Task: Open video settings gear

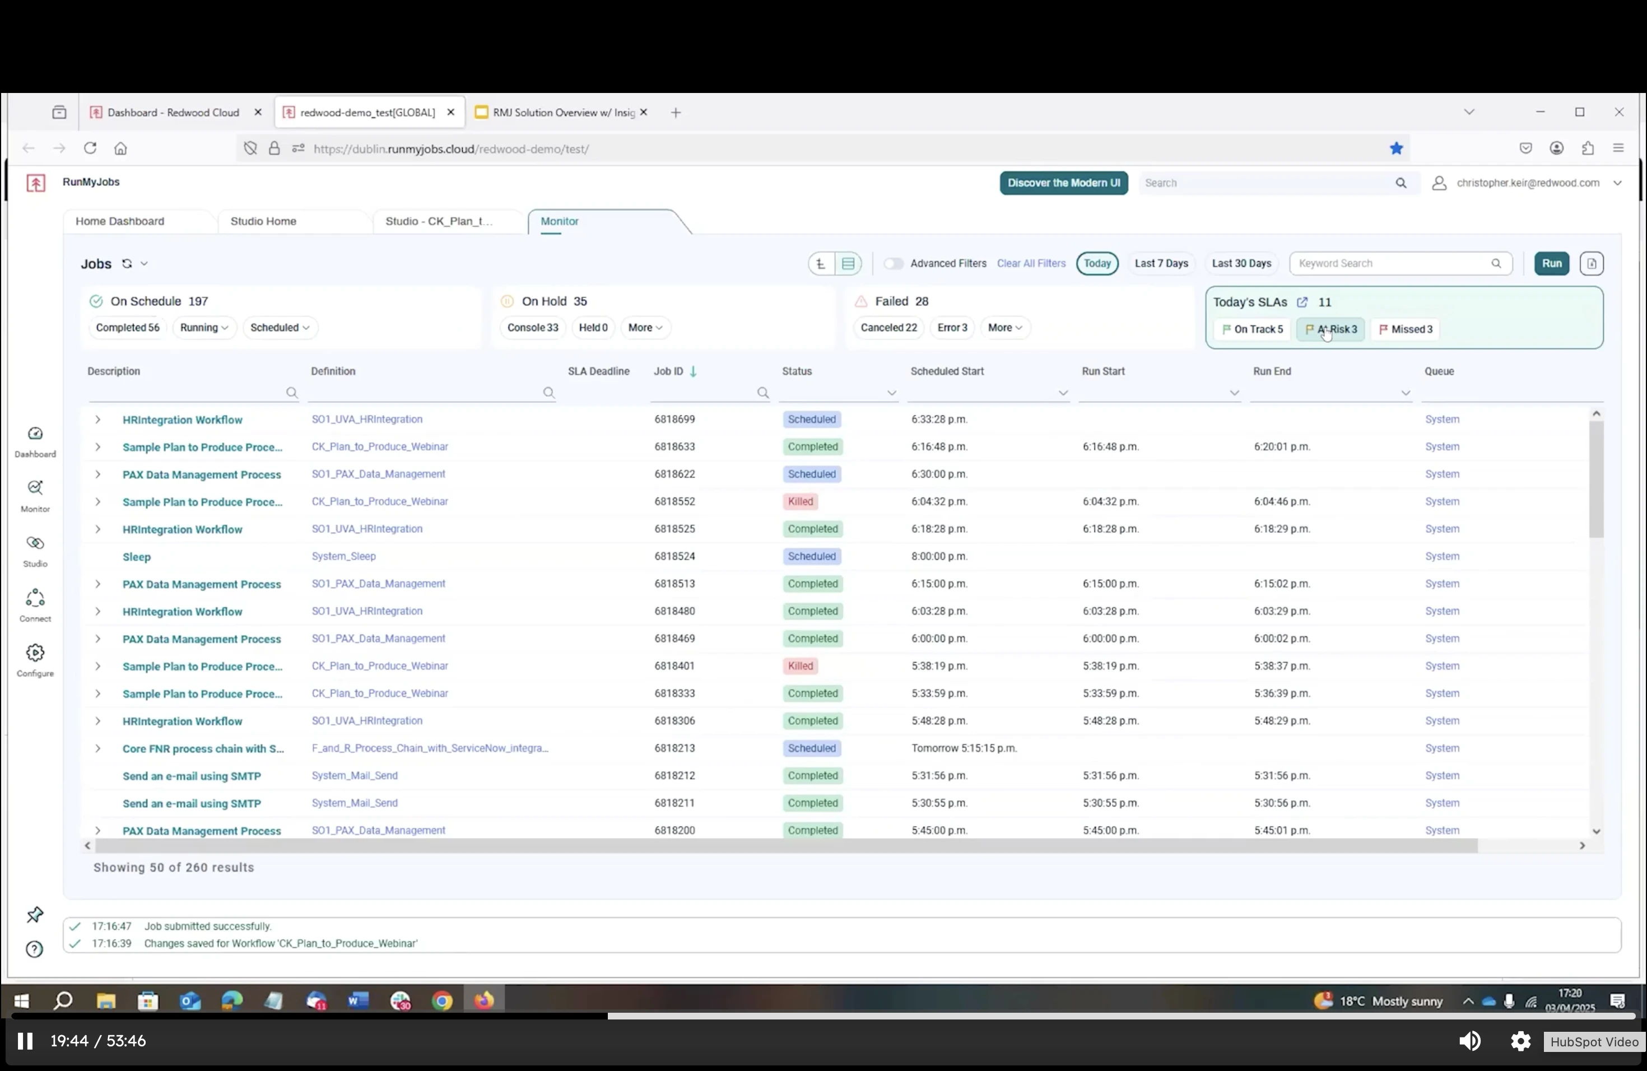Action: coord(1520,1041)
